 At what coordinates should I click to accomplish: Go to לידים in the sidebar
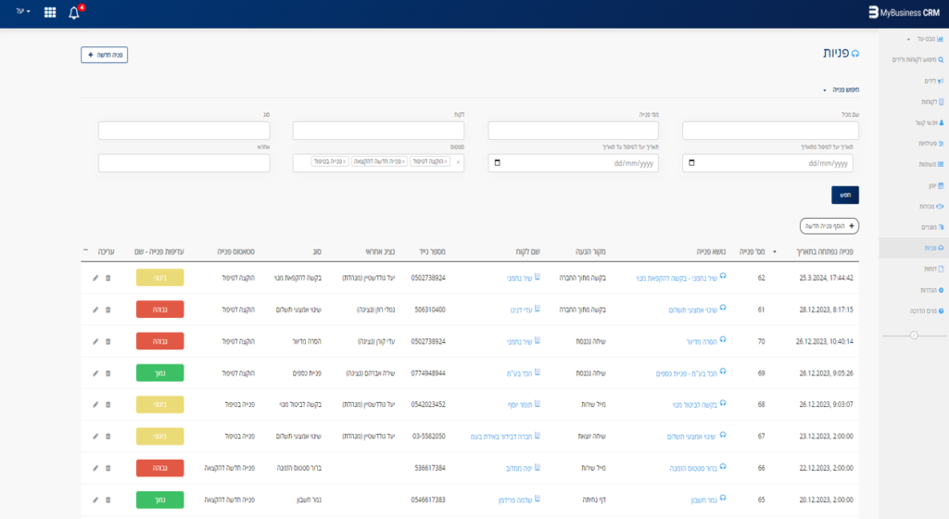point(933,81)
